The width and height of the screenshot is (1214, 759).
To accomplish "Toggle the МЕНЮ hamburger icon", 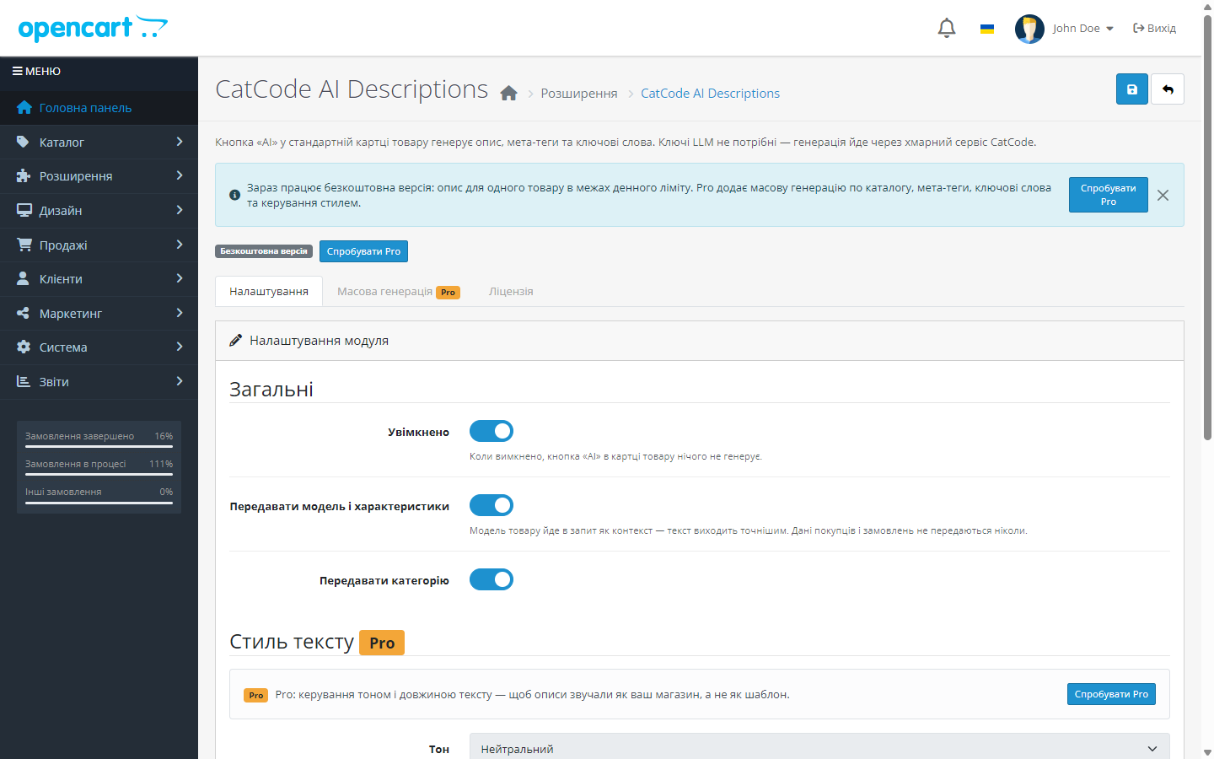I will 17,72.
